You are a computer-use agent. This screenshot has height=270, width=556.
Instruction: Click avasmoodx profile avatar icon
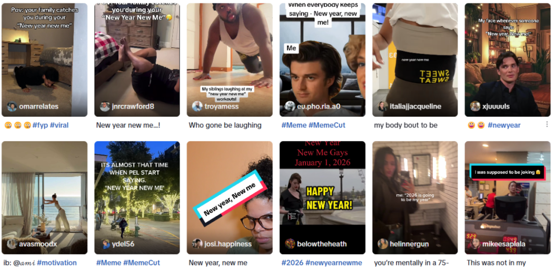click(12, 244)
